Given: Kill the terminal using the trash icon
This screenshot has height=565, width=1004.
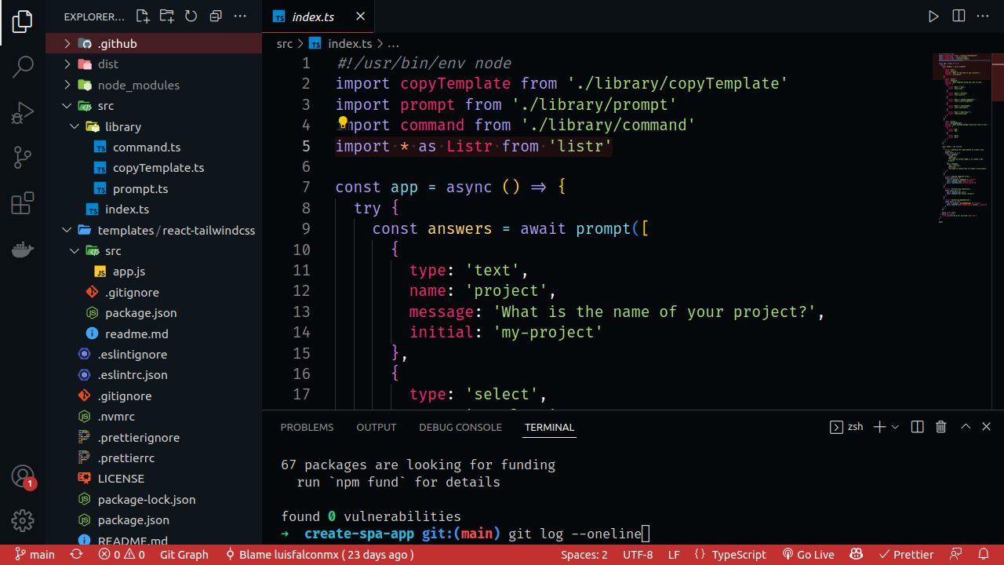Looking at the screenshot, I should (940, 426).
